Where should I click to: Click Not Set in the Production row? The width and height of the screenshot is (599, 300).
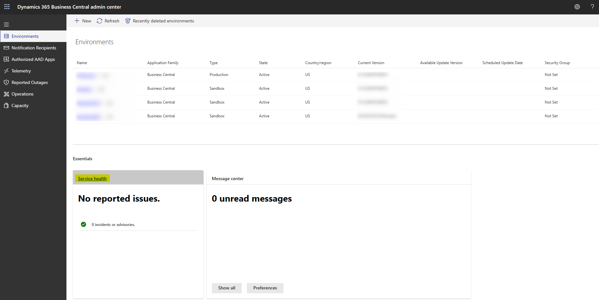(x=551, y=75)
